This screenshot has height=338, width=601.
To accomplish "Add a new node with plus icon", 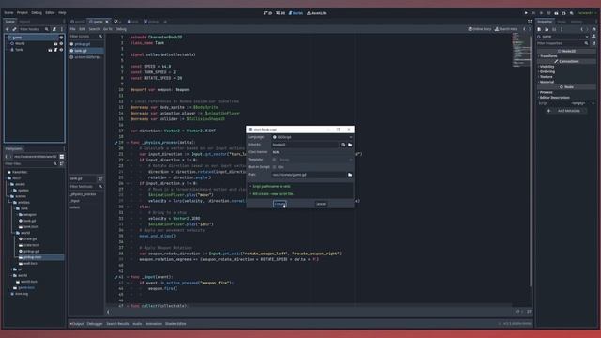I will tap(7, 29).
